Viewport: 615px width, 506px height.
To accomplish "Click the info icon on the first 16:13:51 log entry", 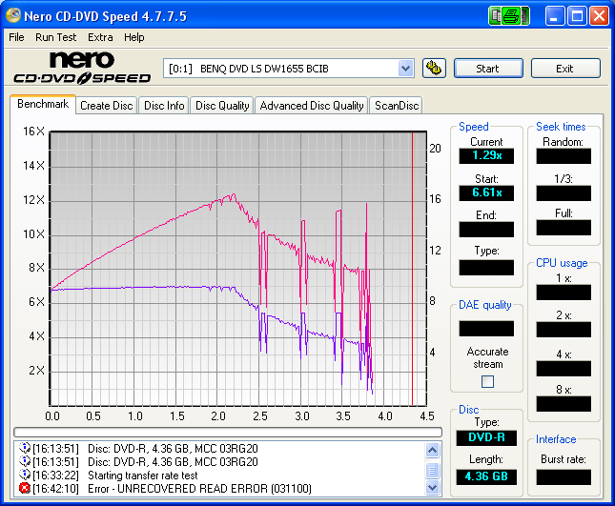I will (x=25, y=448).
